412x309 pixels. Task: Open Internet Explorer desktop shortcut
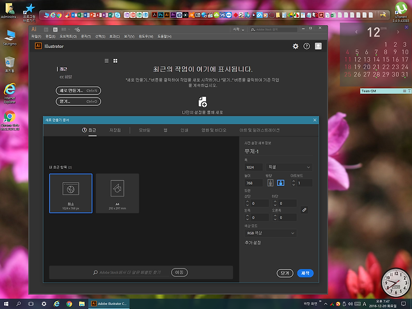(x=10, y=93)
